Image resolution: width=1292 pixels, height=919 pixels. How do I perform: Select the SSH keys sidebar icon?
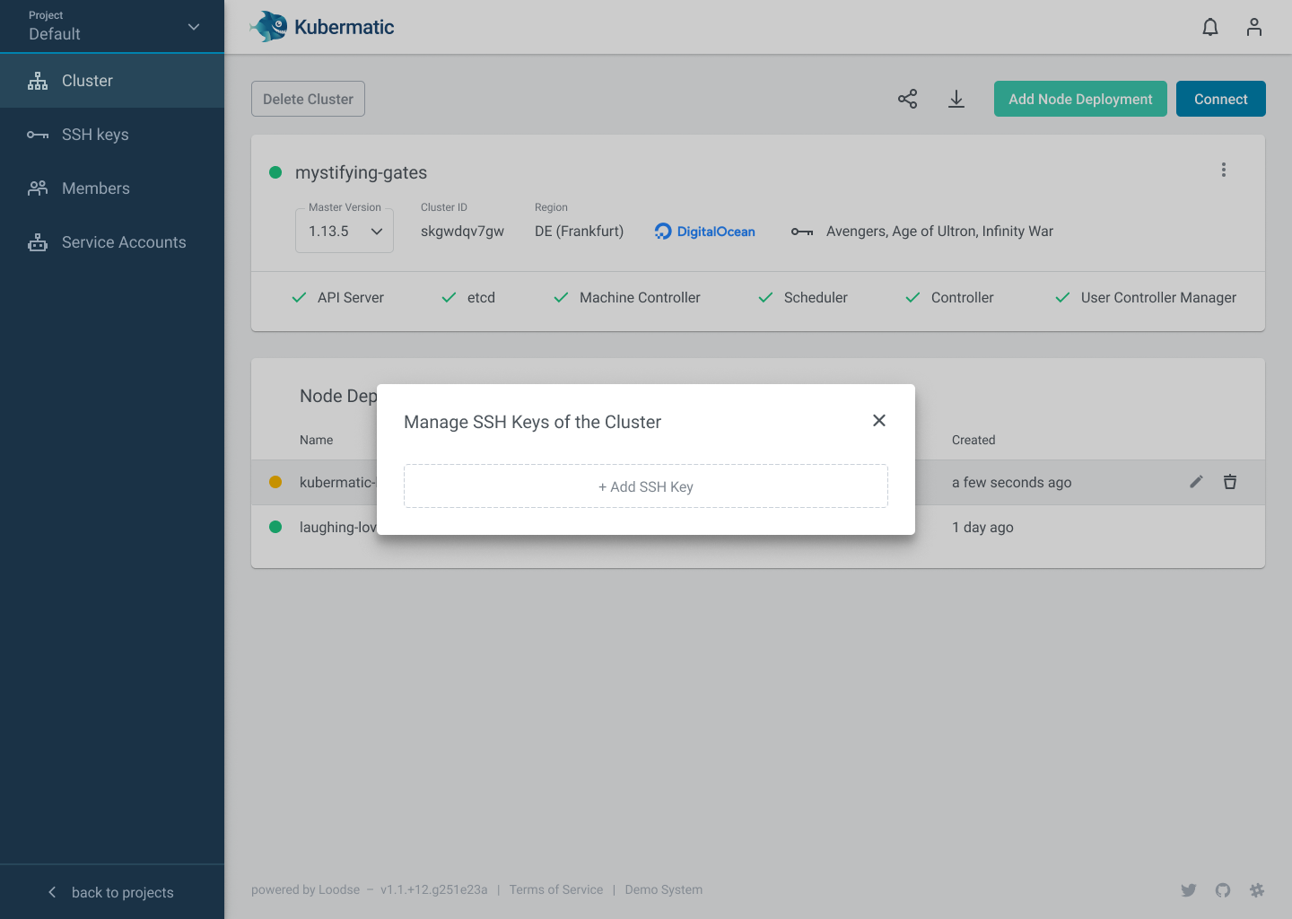click(37, 135)
